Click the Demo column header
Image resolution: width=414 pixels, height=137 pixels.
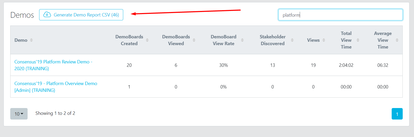21,40
